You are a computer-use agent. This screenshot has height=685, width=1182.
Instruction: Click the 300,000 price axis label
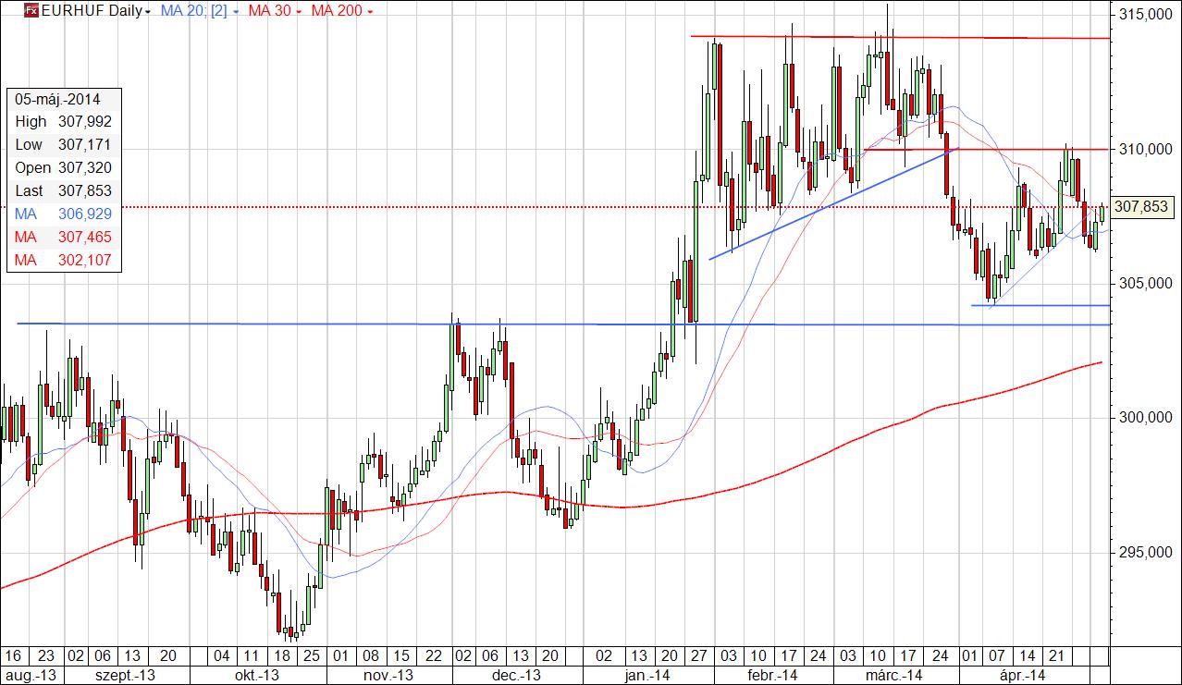coord(1144,418)
